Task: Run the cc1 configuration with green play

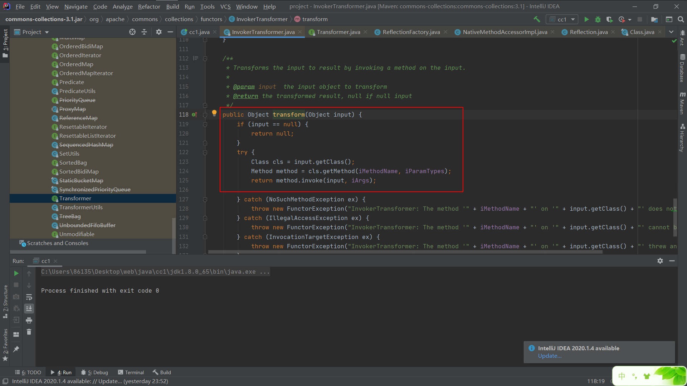Action: (586, 19)
